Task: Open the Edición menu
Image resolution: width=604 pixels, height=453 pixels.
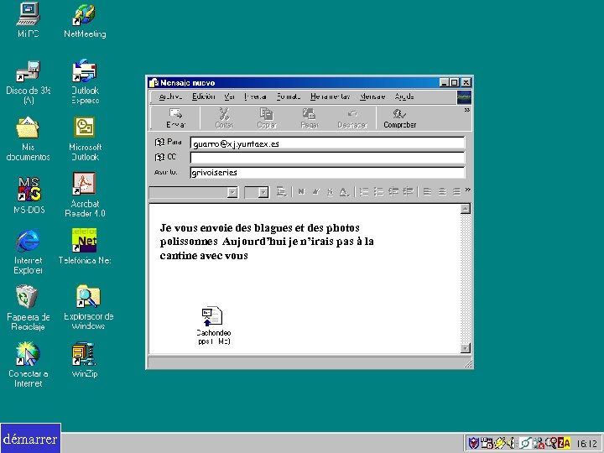Action: coord(203,96)
